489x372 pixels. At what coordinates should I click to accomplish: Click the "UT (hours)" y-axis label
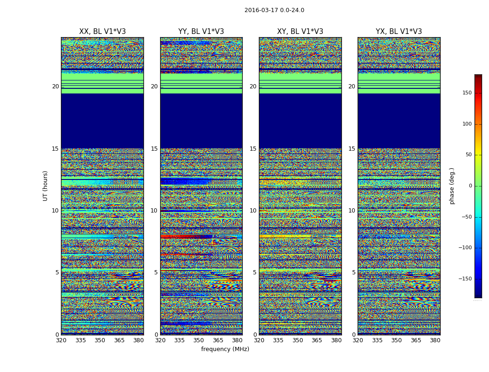pyautogui.click(x=45, y=186)
